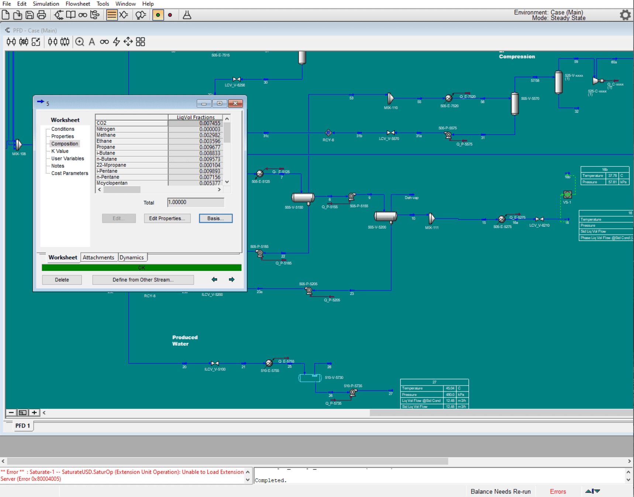This screenshot has width=634, height=497.
Task: Select Dynamics mode icon
Action: (124, 15)
